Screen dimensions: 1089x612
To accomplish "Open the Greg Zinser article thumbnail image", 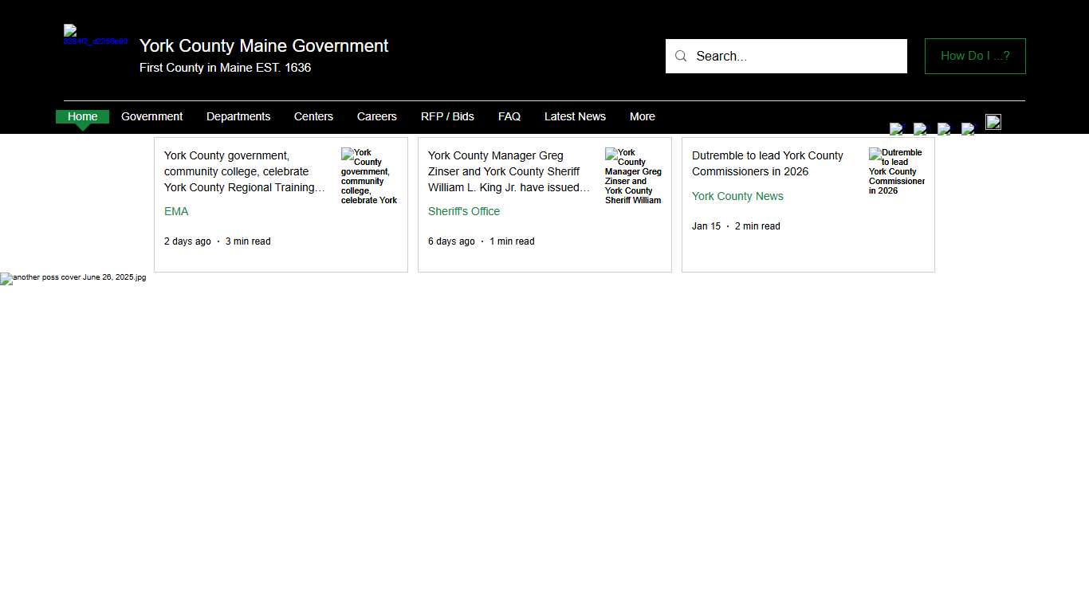I will pyautogui.click(x=633, y=176).
